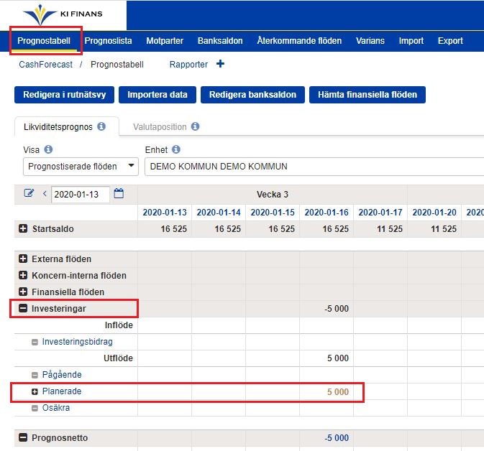Screen dimensions: 484x451
Task: Expand the Externa flöden row
Action: point(23,259)
